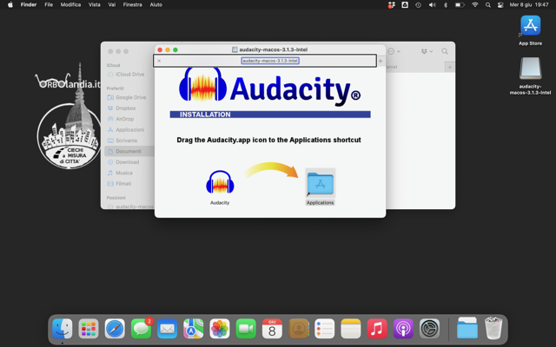Image resolution: width=556 pixels, height=347 pixels.
Task: Select Scrivania in Finder sidebar
Action: click(129, 141)
